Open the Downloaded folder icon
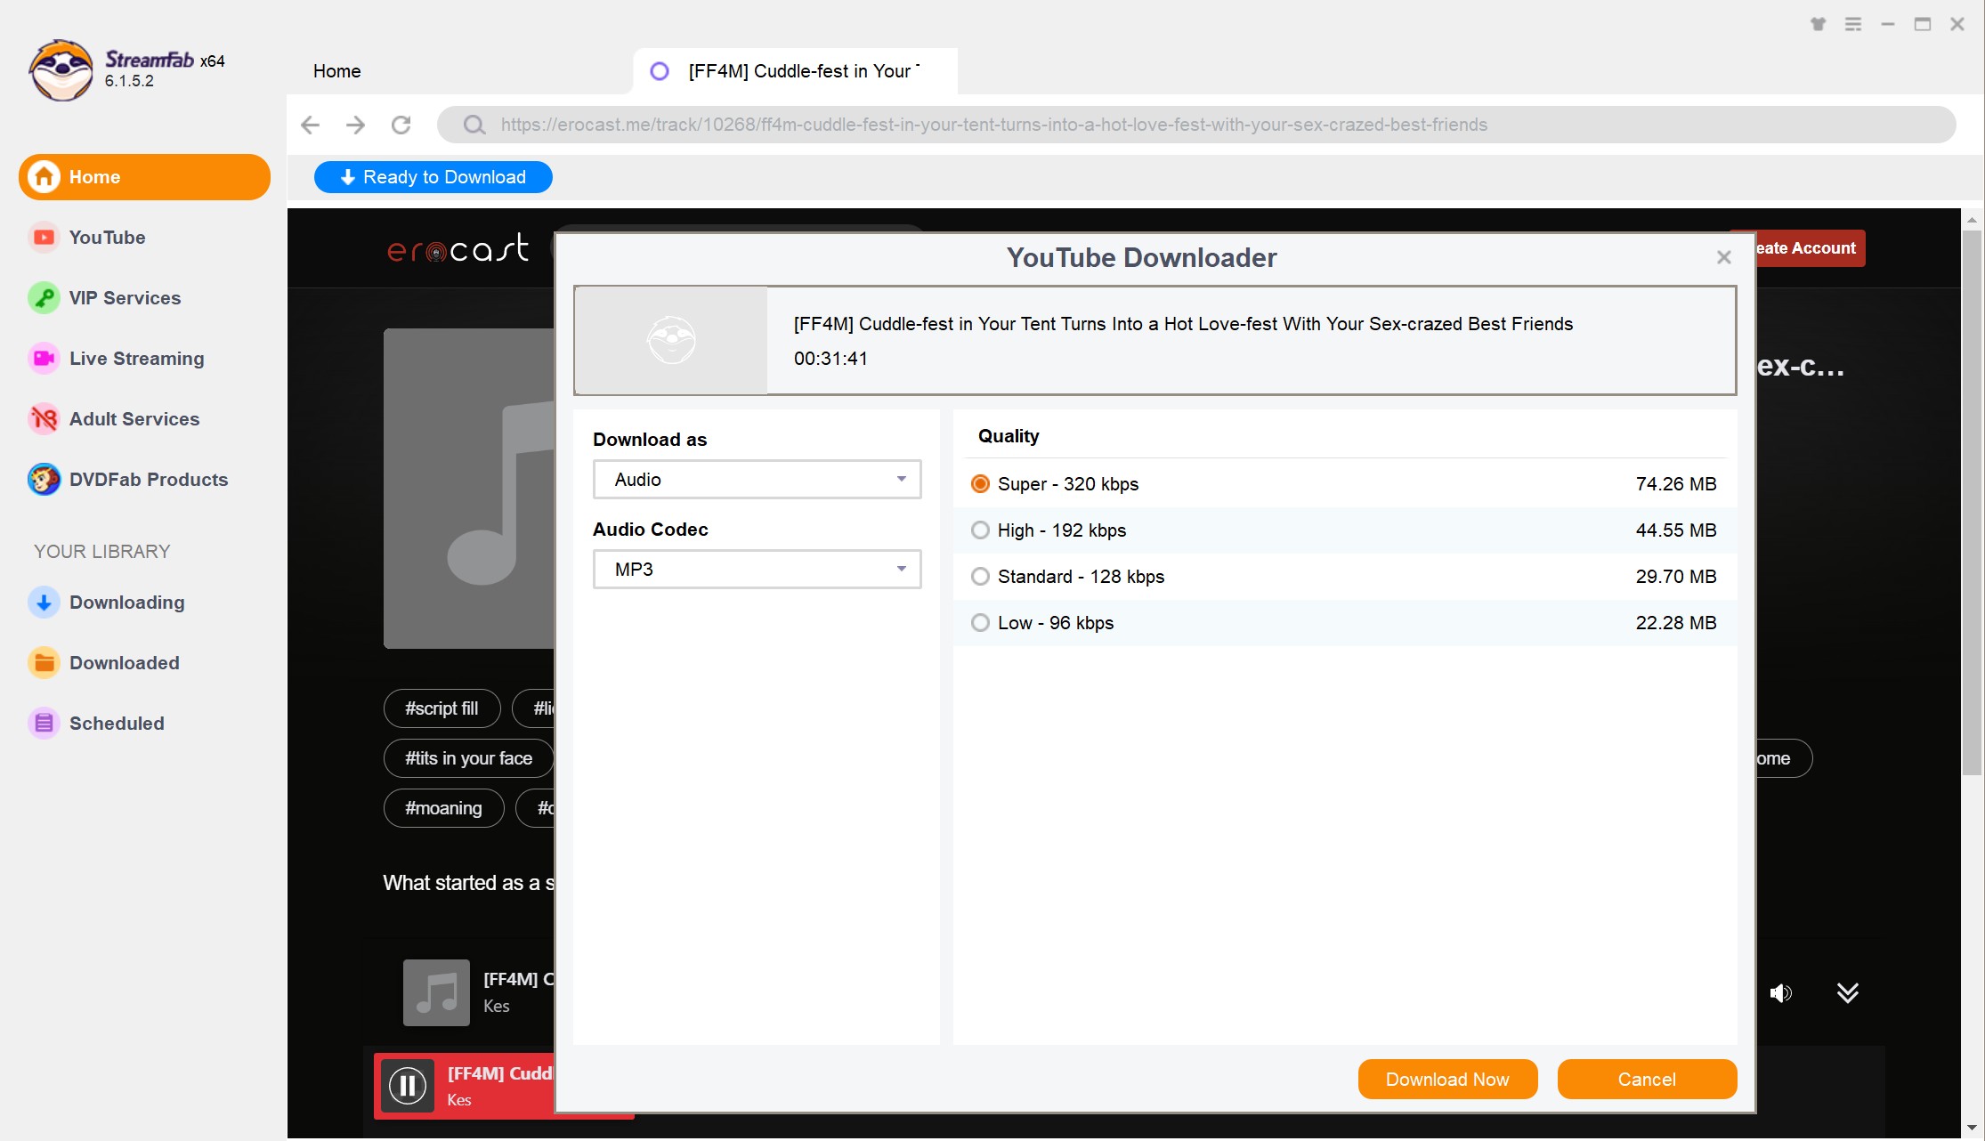This screenshot has width=1985, height=1141. coord(44,663)
